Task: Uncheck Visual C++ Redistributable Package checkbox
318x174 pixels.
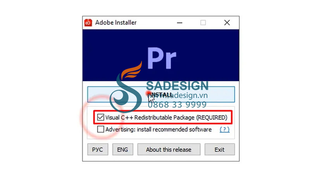Action: 100,117
